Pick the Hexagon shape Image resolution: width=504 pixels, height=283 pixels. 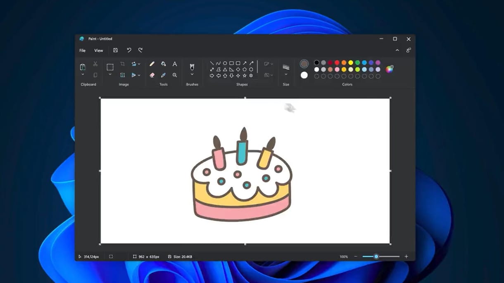point(251,69)
